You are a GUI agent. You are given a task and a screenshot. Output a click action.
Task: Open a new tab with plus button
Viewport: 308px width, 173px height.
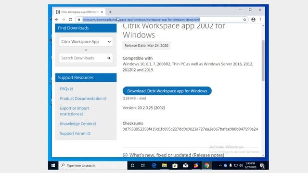coord(110,12)
